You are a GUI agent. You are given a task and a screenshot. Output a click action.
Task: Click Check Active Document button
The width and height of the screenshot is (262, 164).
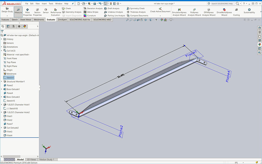[x=160, y=10]
